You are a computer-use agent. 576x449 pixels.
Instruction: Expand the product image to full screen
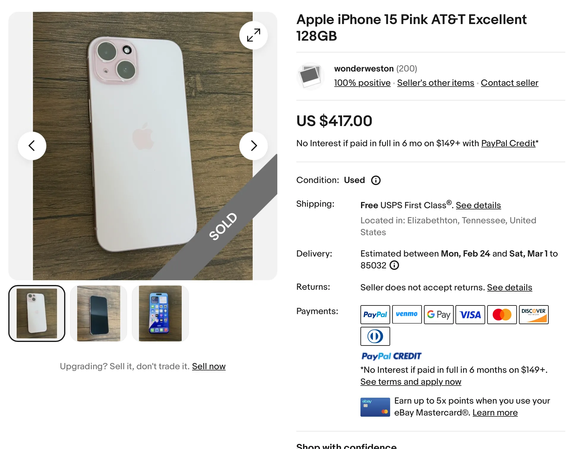point(253,35)
